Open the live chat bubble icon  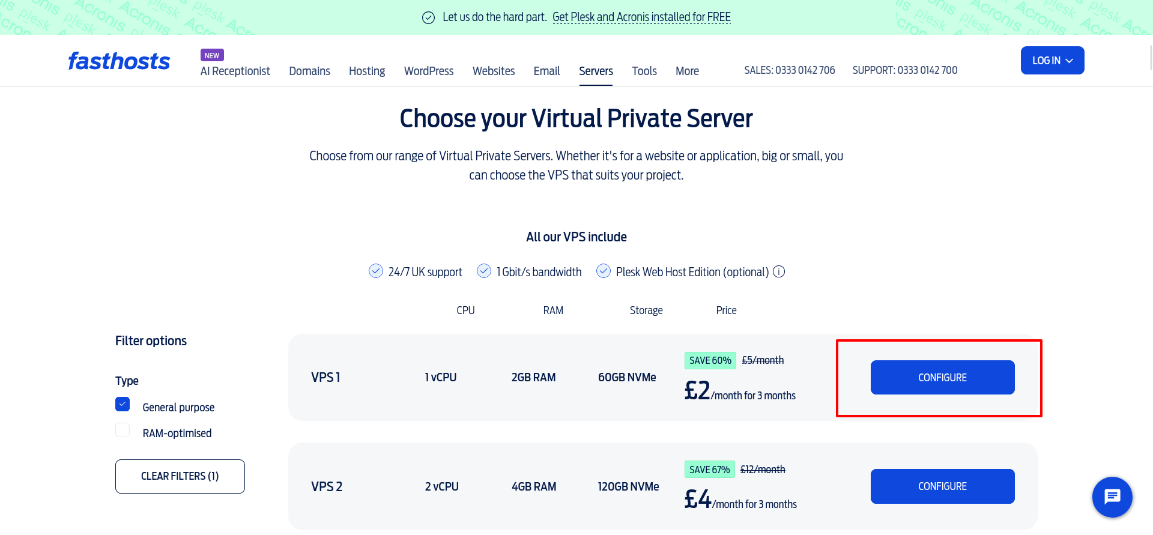coord(1112,497)
